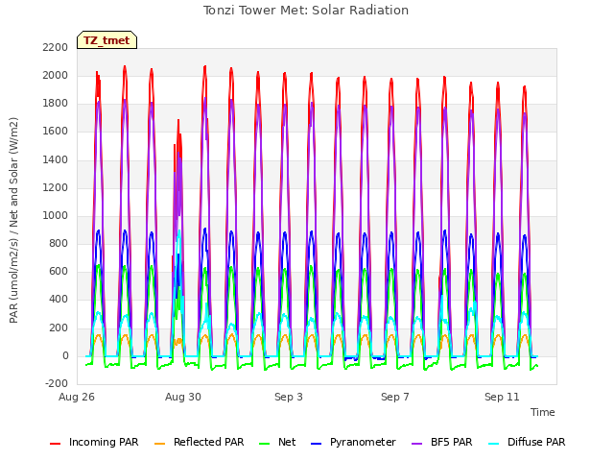Select the Pyranometer legend label
Viewport: 614px width, 461px height.
[x=363, y=442]
